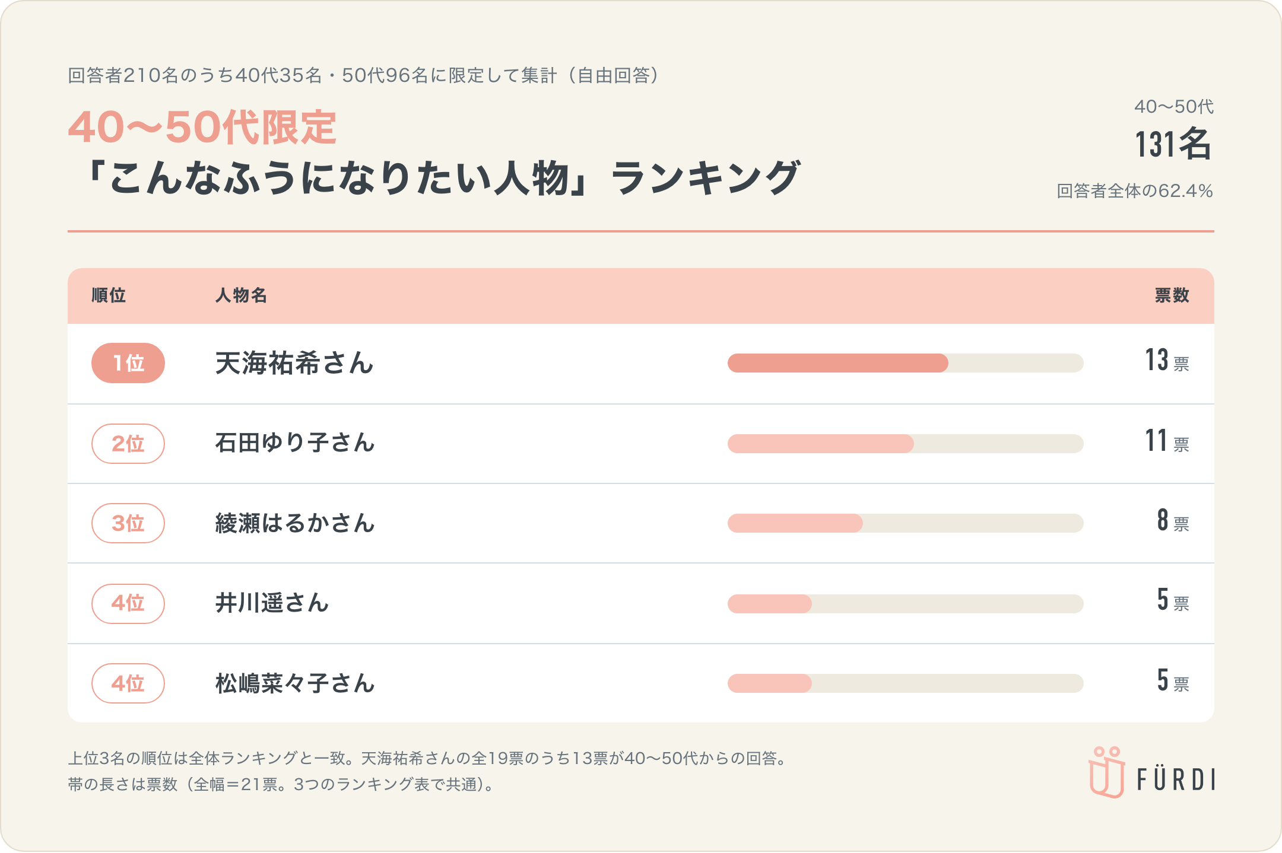
Task: Click the name 井川遥さん
Action: 272,603
